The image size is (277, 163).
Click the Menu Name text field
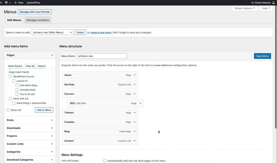102,56
